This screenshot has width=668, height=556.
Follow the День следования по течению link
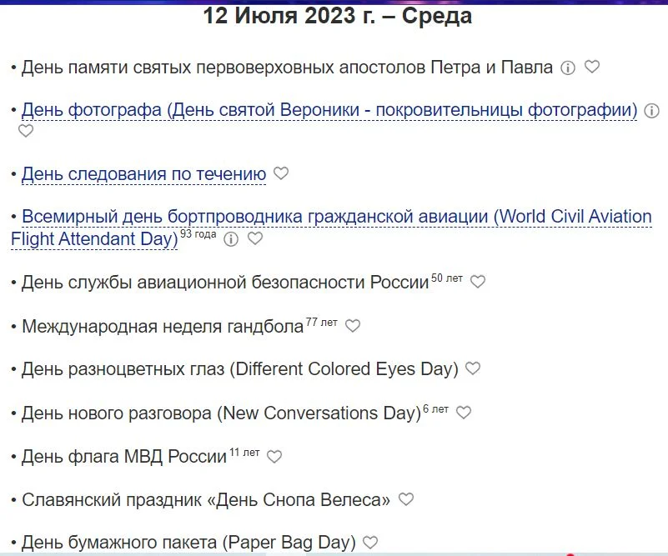pyautogui.click(x=143, y=173)
